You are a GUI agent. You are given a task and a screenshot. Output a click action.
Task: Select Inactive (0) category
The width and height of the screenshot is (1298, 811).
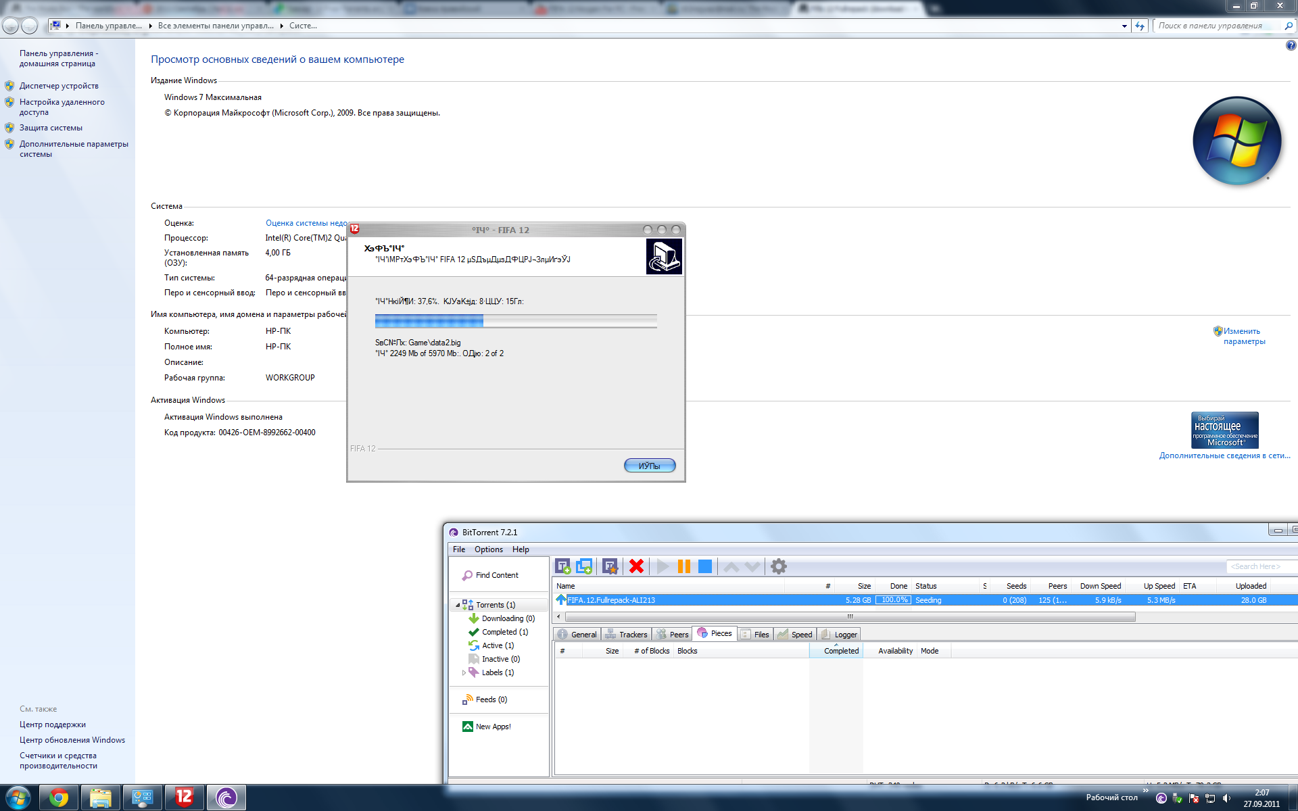pyautogui.click(x=500, y=659)
